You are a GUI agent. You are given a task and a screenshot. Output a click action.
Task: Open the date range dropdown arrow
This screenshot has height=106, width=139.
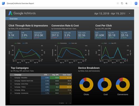point(130,14)
